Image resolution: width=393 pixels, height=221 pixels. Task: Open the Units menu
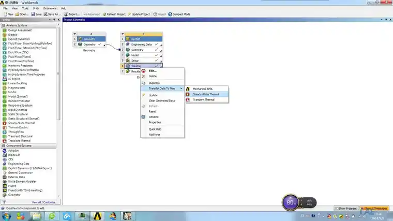pyautogui.click(x=36, y=8)
